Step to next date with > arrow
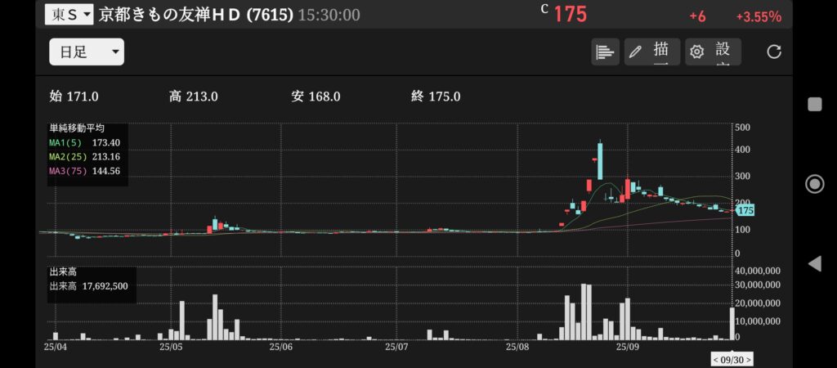Image resolution: width=837 pixels, height=368 pixels. [x=747, y=359]
